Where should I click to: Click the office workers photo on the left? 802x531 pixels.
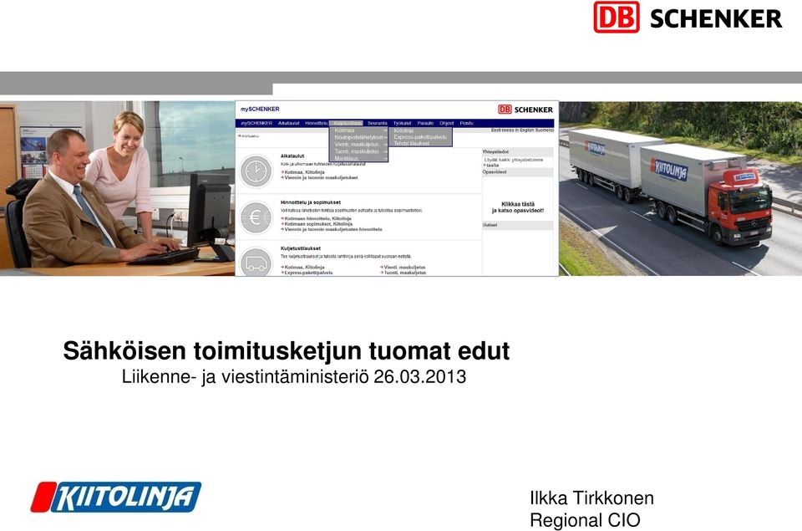(117, 188)
